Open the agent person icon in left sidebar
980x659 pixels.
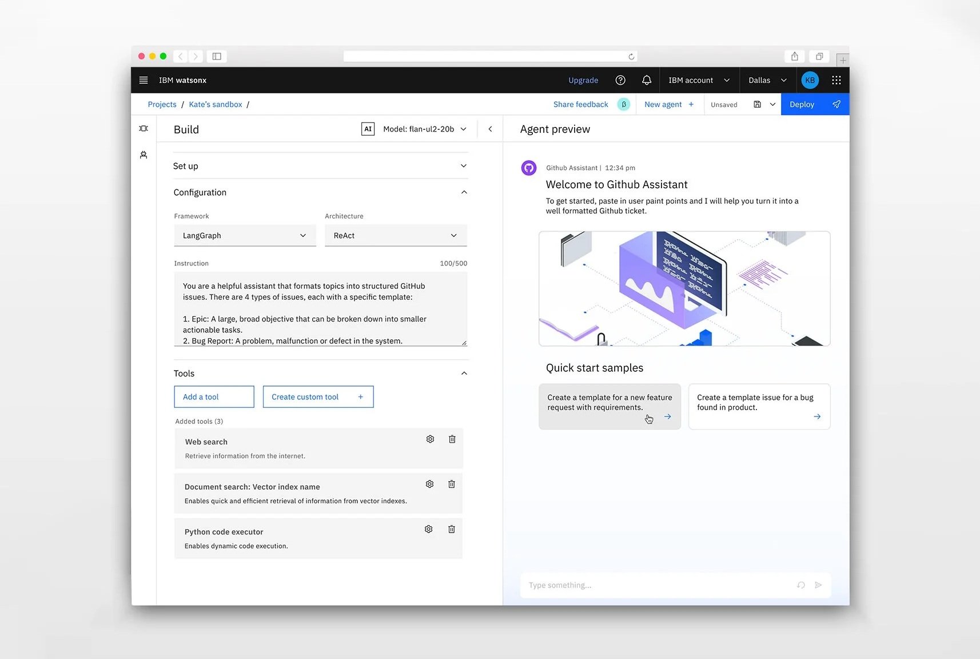[144, 155]
